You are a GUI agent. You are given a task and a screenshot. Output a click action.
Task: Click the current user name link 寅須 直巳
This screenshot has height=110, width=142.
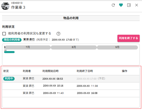29,40
